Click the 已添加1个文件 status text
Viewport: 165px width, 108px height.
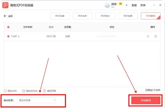click(x=153, y=90)
